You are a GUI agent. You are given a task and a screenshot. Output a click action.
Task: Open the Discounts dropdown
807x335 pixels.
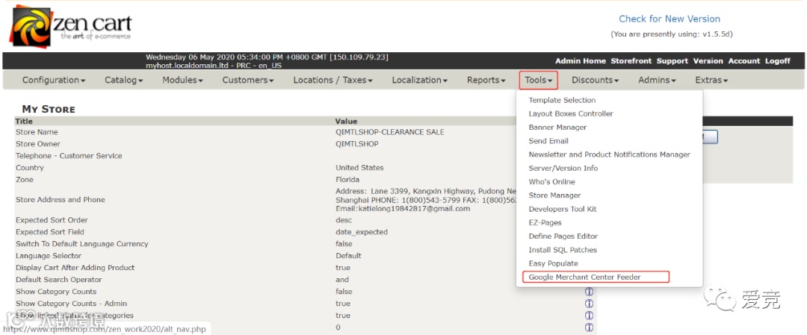tap(595, 80)
